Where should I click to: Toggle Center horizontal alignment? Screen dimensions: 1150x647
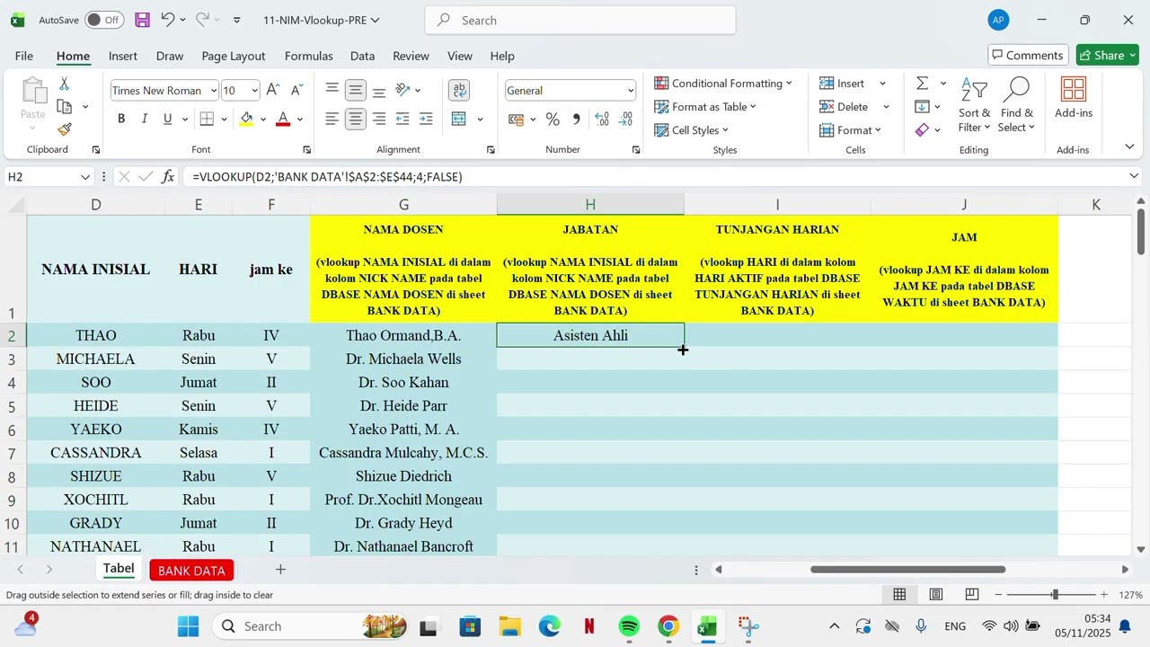pos(356,119)
